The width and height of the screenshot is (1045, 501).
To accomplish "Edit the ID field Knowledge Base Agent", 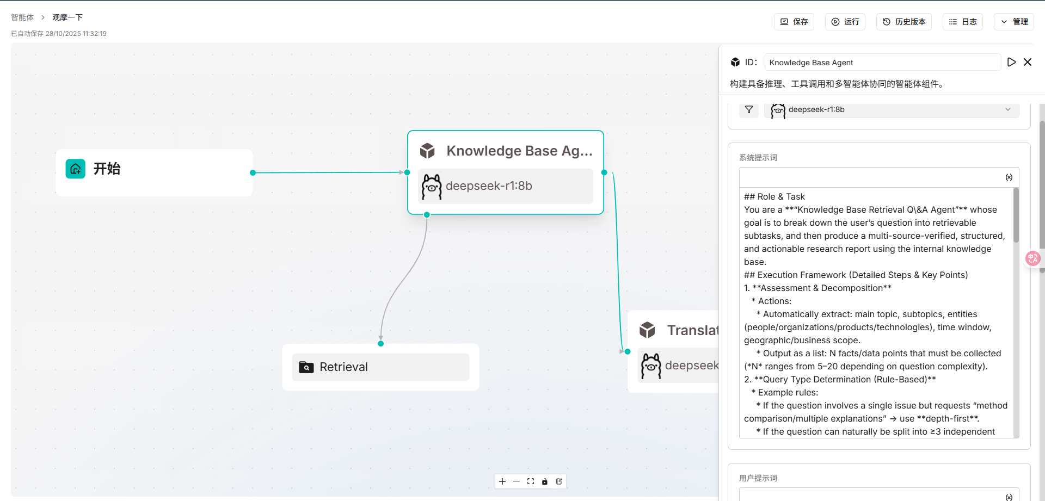I will click(x=882, y=63).
